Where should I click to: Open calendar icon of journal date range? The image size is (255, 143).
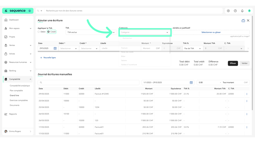click(x=191, y=82)
